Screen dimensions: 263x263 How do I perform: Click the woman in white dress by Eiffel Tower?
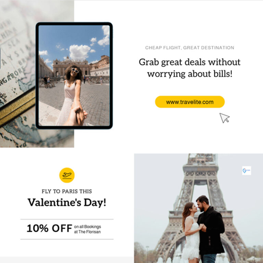191,232
